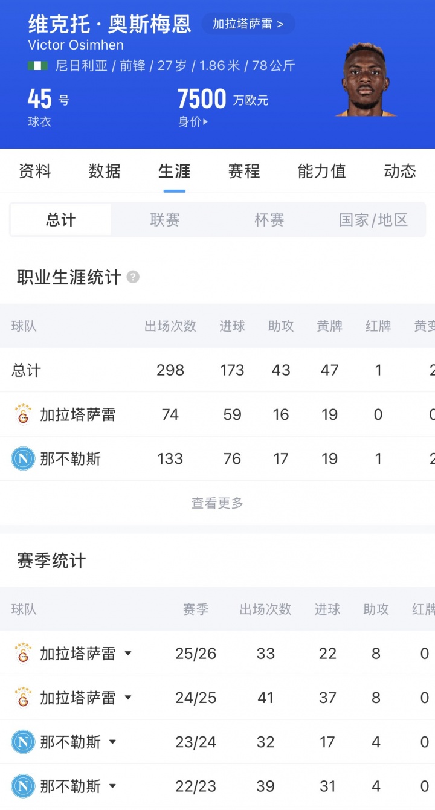Open the 能力值 tab
This screenshot has height=810, width=435.
(322, 171)
